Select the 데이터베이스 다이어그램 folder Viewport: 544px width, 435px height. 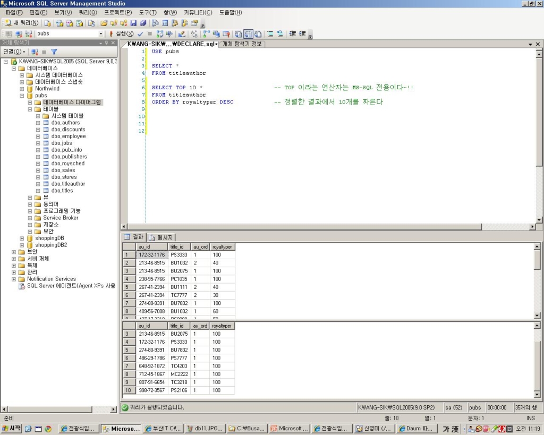click(x=72, y=103)
